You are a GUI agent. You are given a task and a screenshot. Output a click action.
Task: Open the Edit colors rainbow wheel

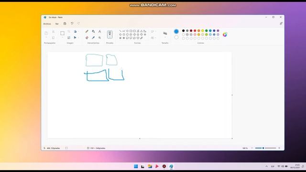tap(225, 34)
